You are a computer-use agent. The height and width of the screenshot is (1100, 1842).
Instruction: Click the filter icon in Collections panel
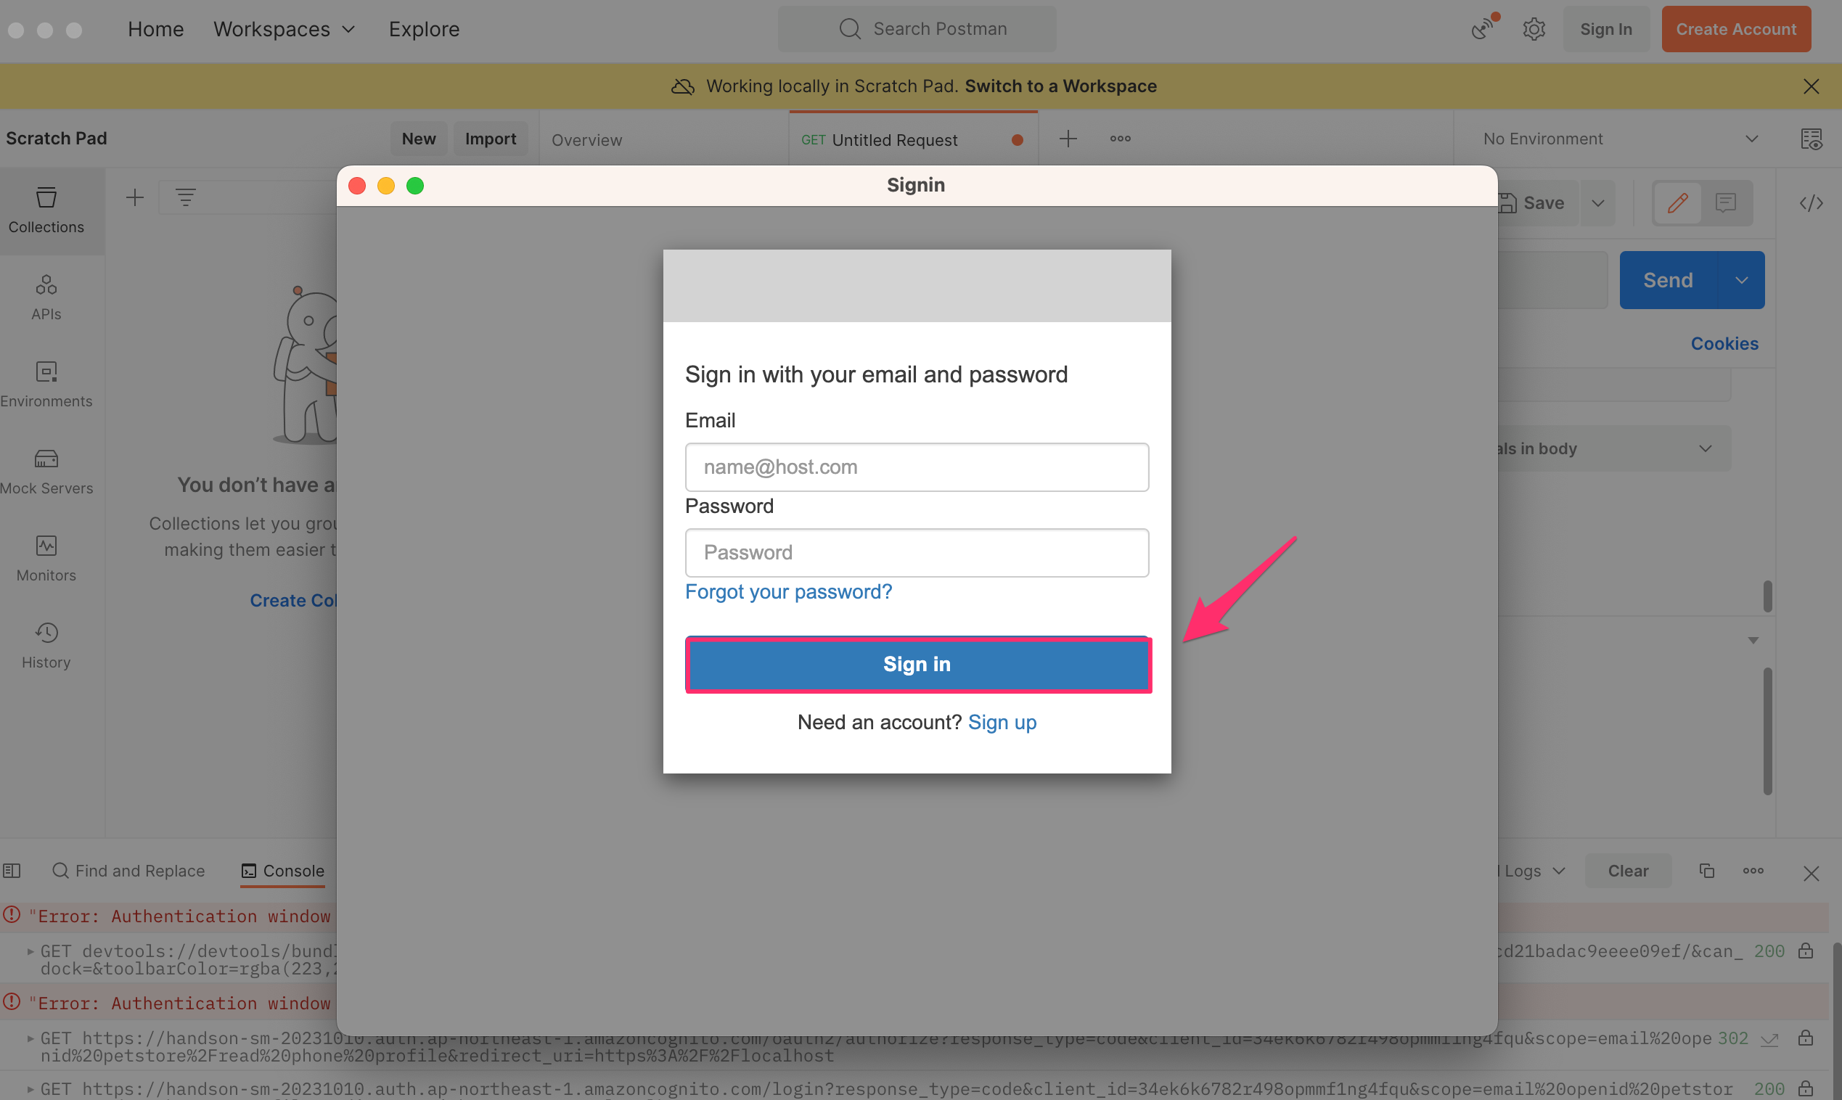pos(185,197)
